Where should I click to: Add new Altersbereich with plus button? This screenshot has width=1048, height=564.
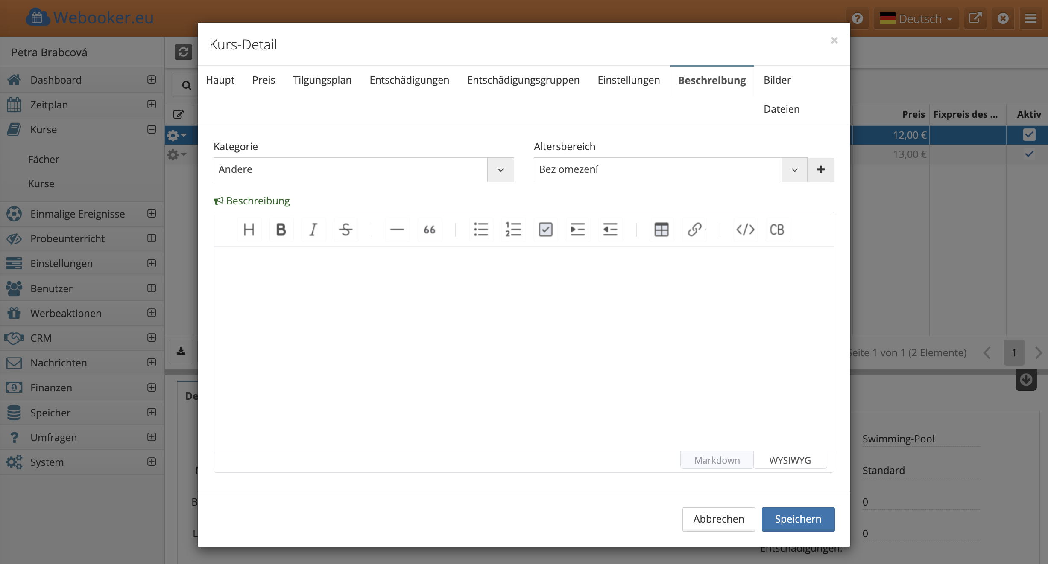coord(820,170)
